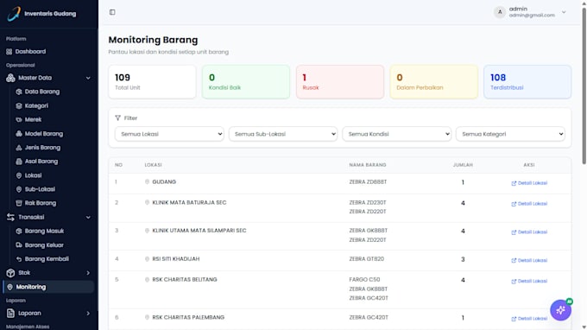Select Monitoring in the sidebar
587x330 pixels.
click(48, 287)
